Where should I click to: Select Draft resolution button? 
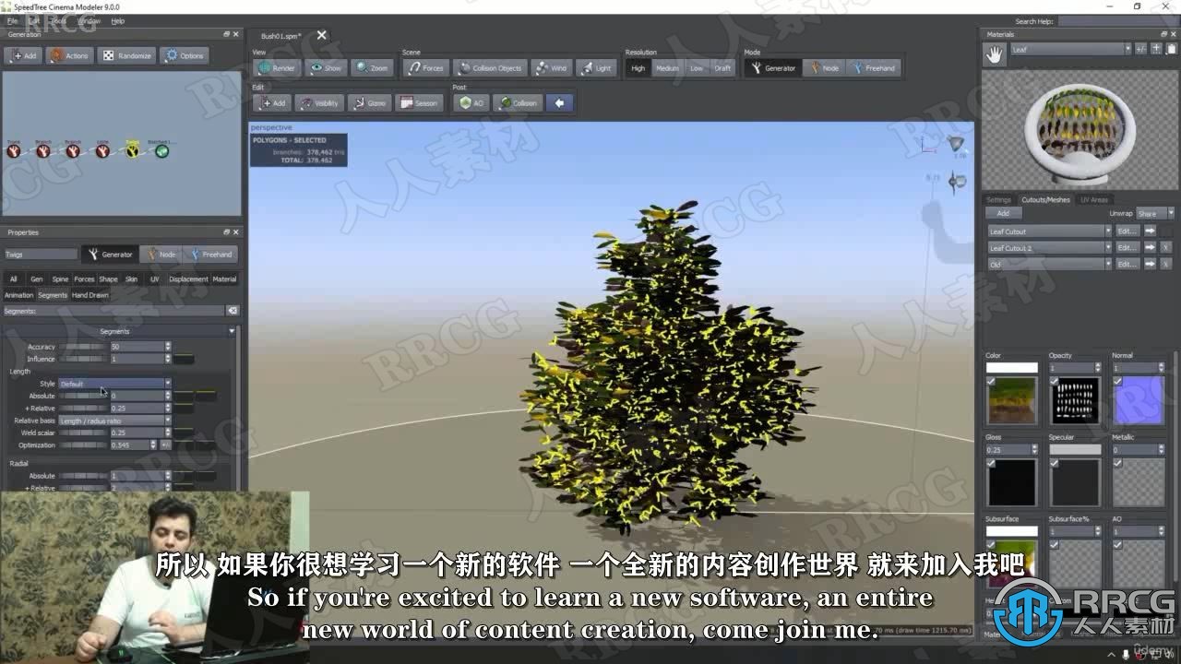pos(722,68)
